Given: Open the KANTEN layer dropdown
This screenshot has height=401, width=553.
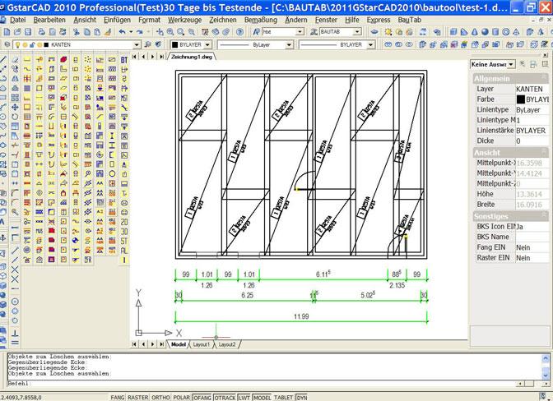Looking at the screenshot, I should click(137, 44).
